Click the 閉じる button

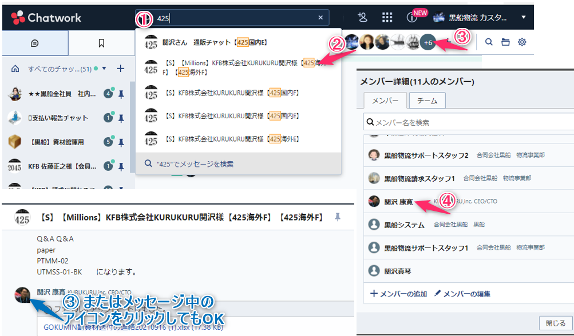(556, 323)
